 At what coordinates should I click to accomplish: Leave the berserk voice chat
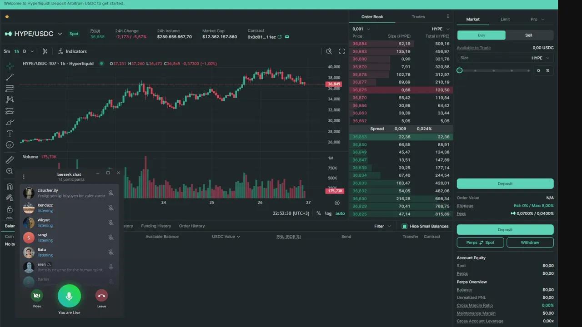click(x=101, y=296)
